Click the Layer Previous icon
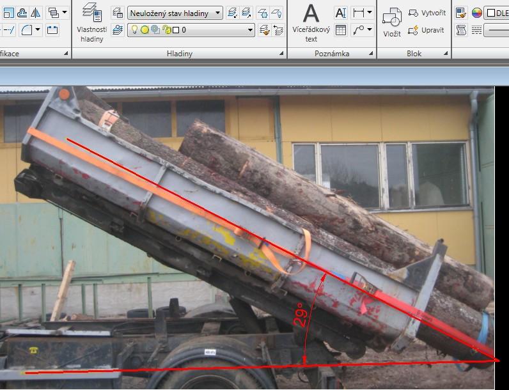 [x=279, y=30]
